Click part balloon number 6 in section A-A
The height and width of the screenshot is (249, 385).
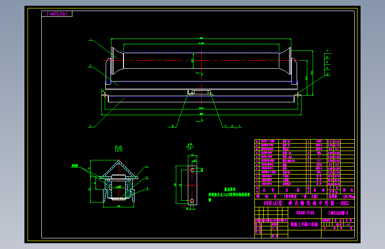[x=147, y=166]
